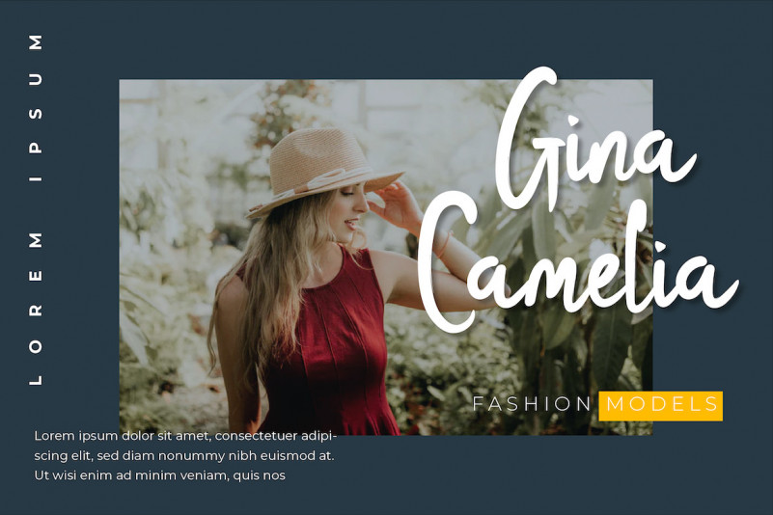Click the woman's face

point(351,209)
